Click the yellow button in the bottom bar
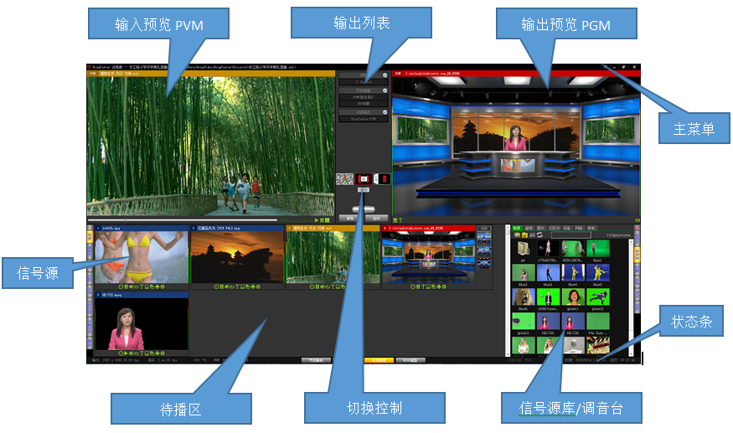The height and width of the screenshot is (433, 733). tap(377, 360)
